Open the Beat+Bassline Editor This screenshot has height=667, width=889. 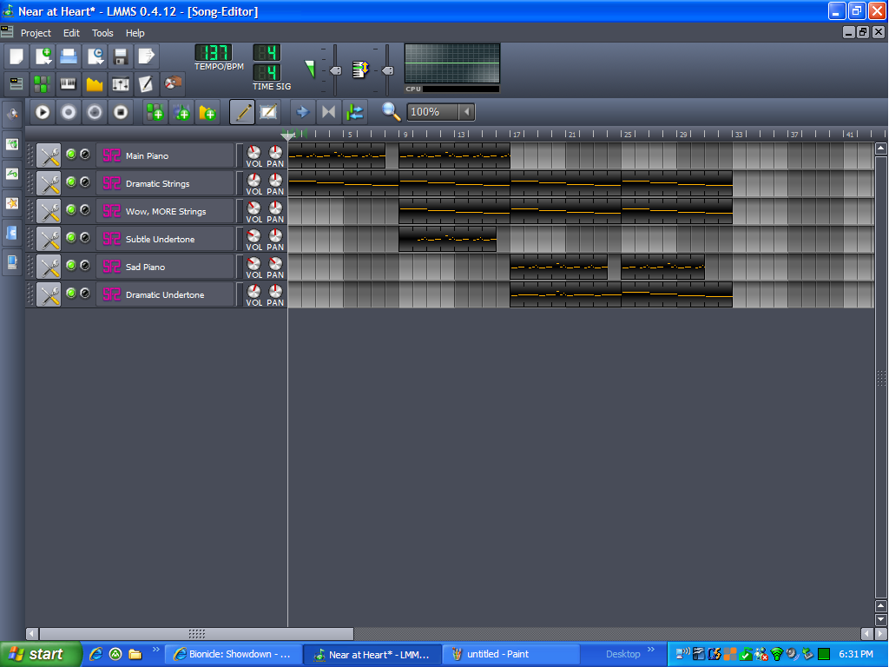pos(42,83)
